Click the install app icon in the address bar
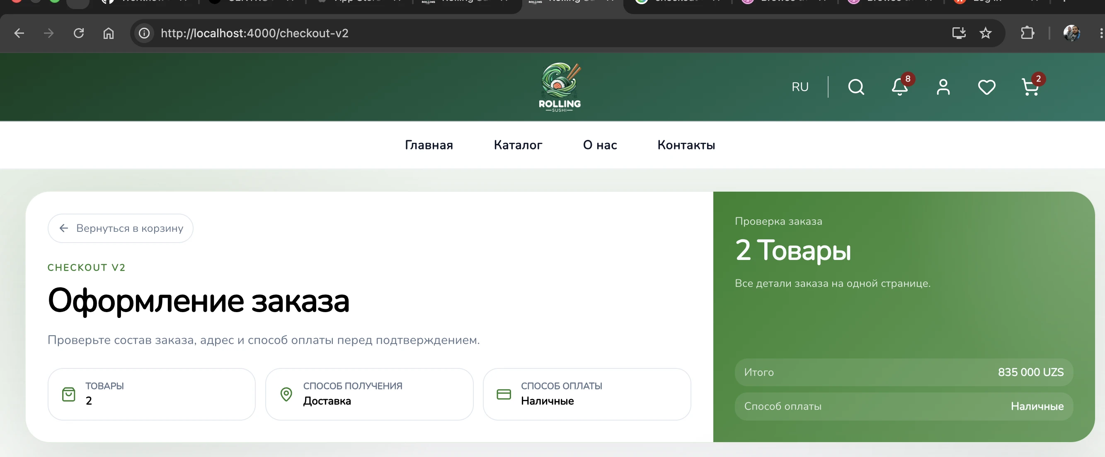The width and height of the screenshot is (1105, 457). [959, 33]
